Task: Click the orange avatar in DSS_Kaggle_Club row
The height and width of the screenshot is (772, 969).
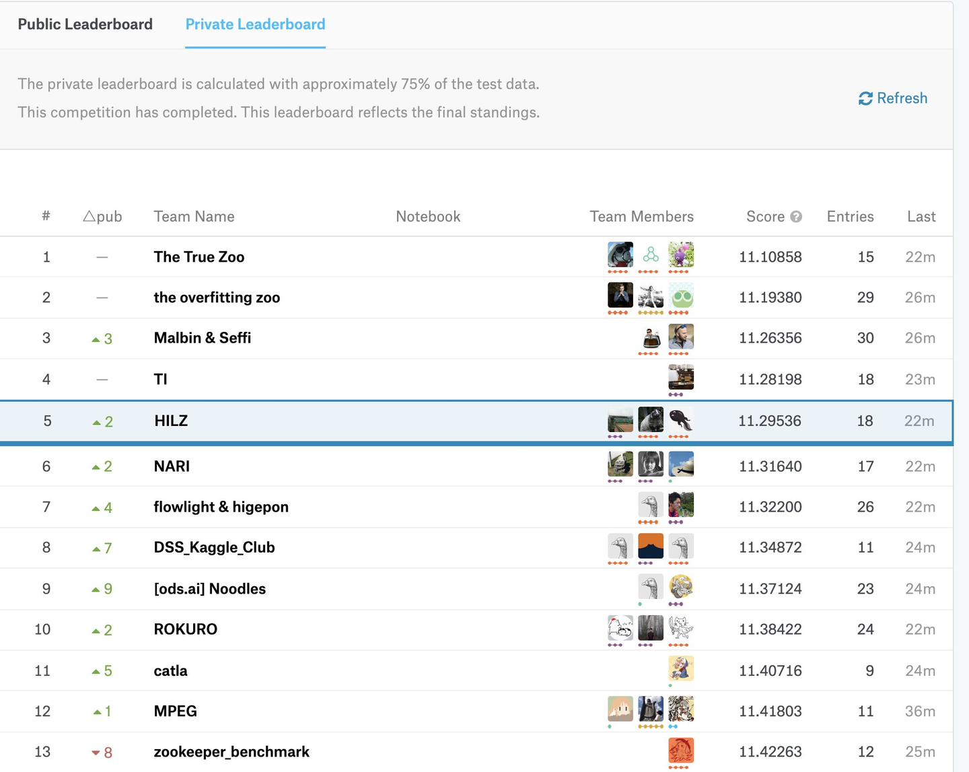Action: point(650,546)
